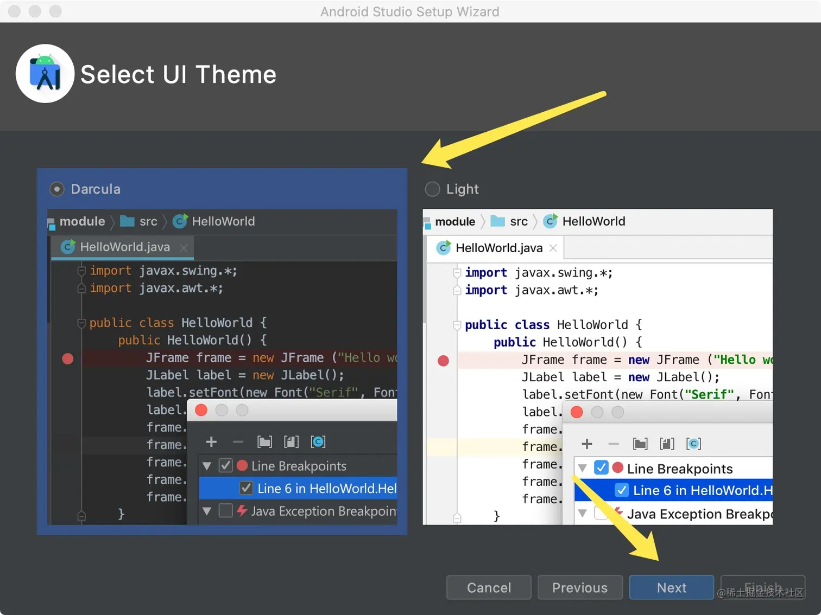Collapse Java Exception Breakpoints in Darcula preview

[207, 511]
